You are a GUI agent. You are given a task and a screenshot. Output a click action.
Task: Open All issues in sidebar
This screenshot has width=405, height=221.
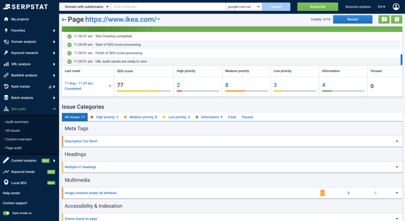tap(13, 131)
